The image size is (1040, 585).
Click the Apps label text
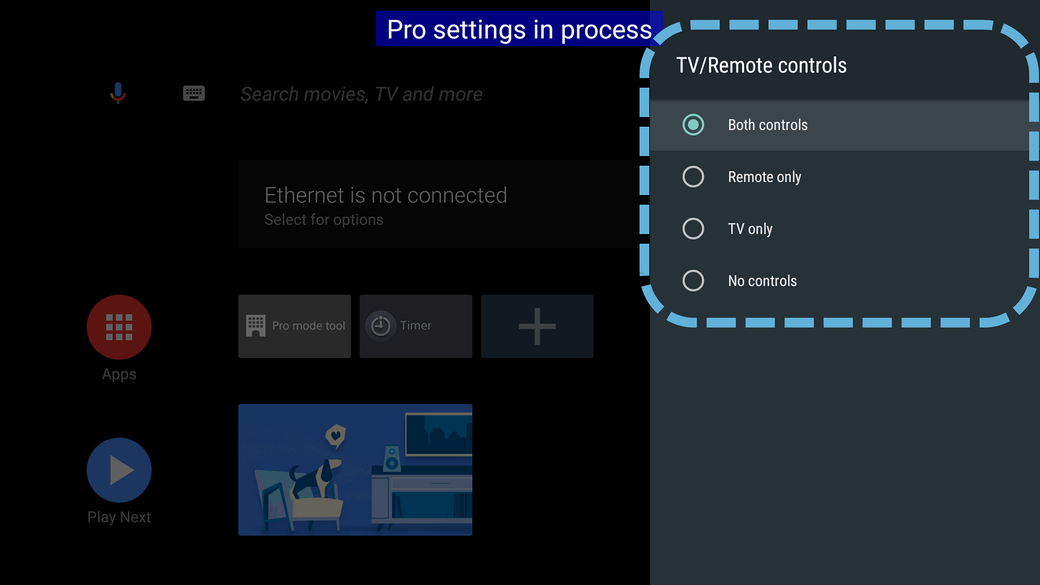click(119, 374)
